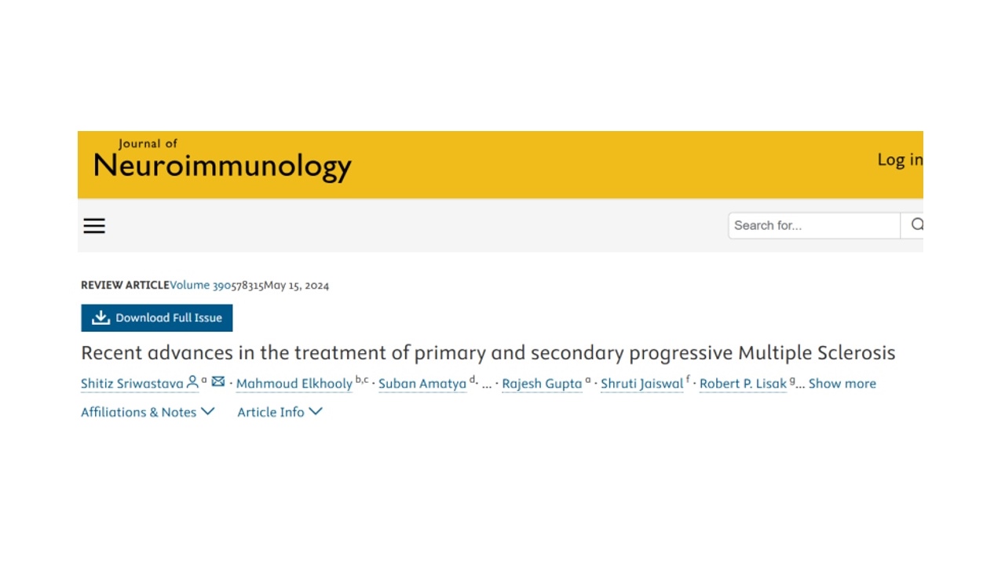The height and width of the screenshot is (565, 1005).
Task: Open the Volume 390 link
Action: coord(201,286)
